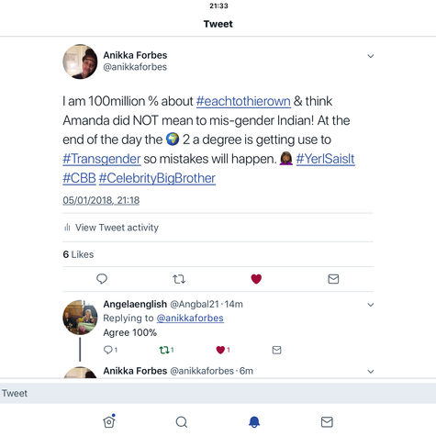
Task: Expand options chevron on main tweet
Action: pos(371,56)
